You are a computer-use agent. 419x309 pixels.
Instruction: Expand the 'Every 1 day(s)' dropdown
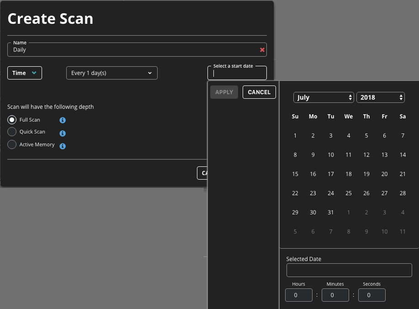[x=111, y=73]
